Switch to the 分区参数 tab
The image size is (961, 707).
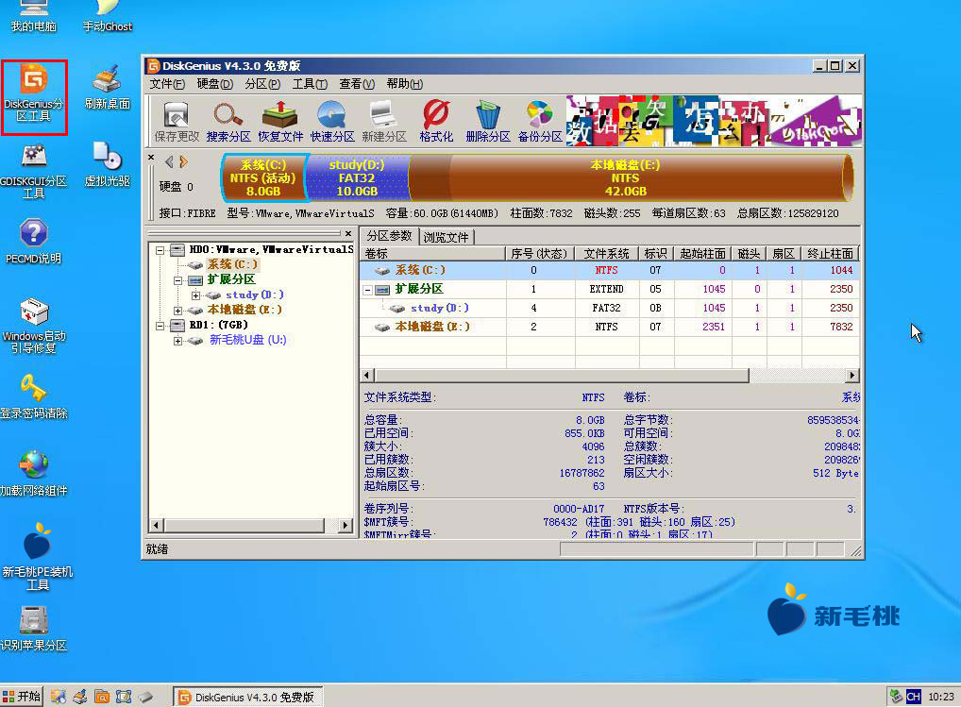click(x=389, y=236)
